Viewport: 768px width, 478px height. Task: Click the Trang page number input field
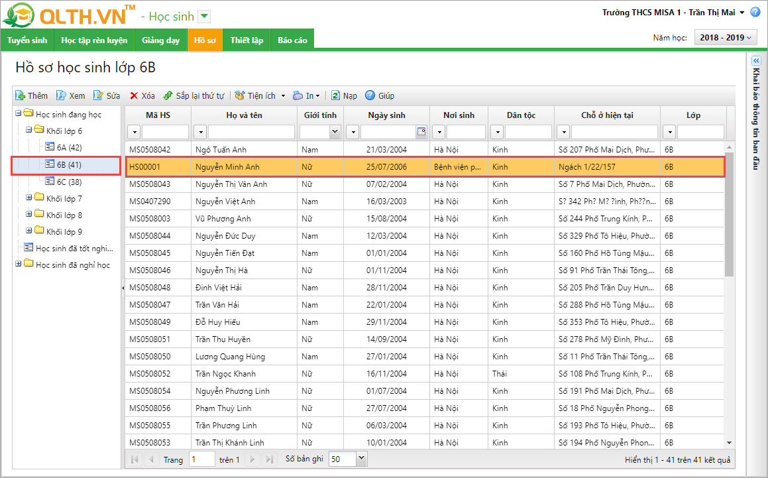tap(201, 459)
